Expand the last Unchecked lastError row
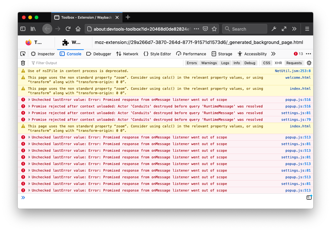This screenshot has height=232, width=331. tap(29, 190)
